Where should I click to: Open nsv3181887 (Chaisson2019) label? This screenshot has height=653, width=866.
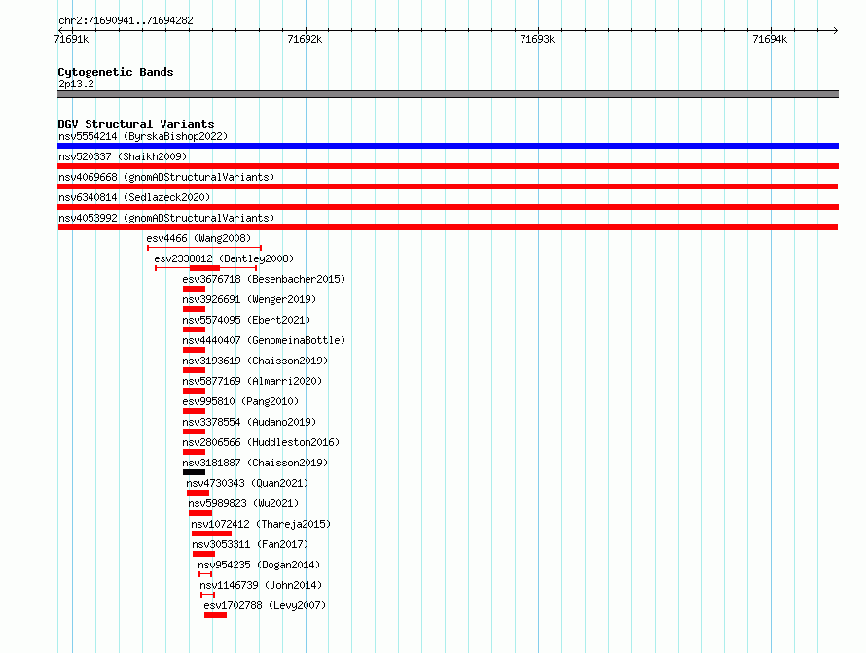pyautogui.click(x=255, y=463)
